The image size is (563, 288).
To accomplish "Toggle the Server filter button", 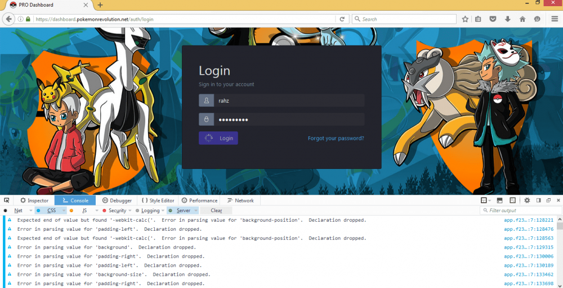I will (x=183, y=211).
